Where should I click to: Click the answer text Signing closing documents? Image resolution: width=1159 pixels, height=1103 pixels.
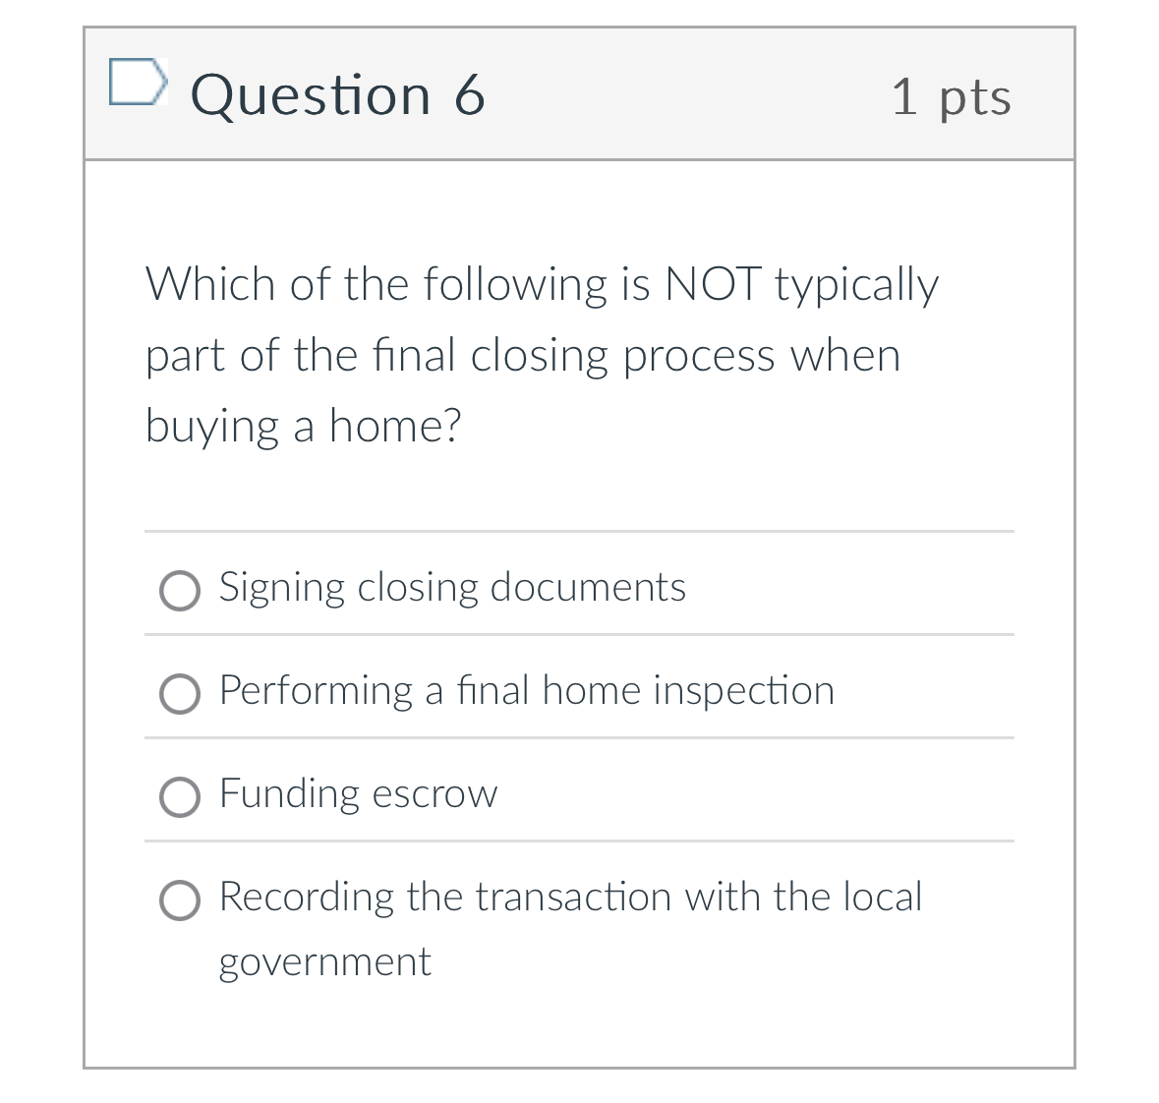point(452,587)
